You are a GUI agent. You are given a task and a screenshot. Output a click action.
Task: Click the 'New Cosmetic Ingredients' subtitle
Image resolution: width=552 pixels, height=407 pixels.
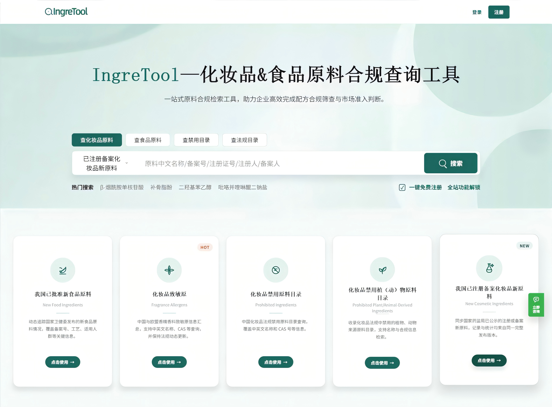489,304
